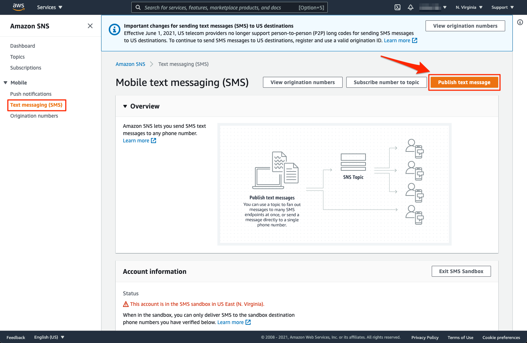Collapse the Mobile navigation section

click(x=5, y=83)
